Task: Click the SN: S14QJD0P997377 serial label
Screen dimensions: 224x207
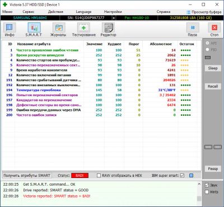Action: [86, 18]
